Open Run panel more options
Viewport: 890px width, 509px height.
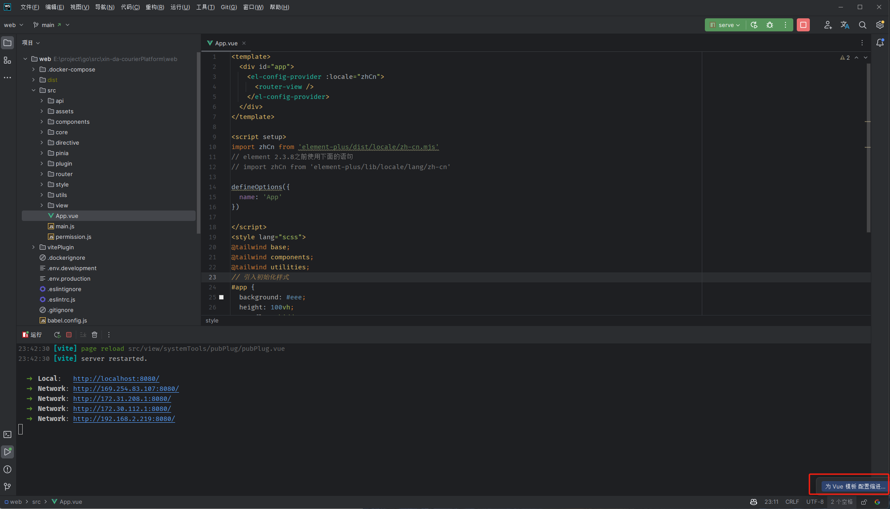coord(109,335)
